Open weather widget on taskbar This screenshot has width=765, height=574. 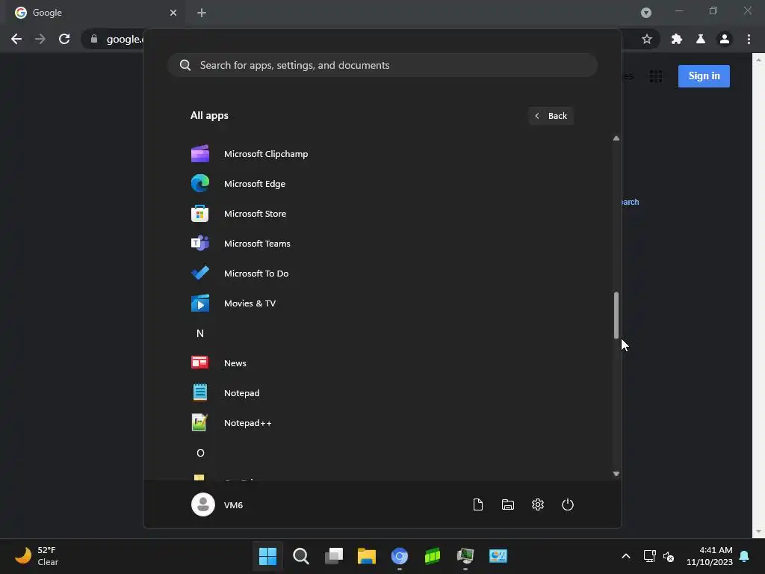37,556
